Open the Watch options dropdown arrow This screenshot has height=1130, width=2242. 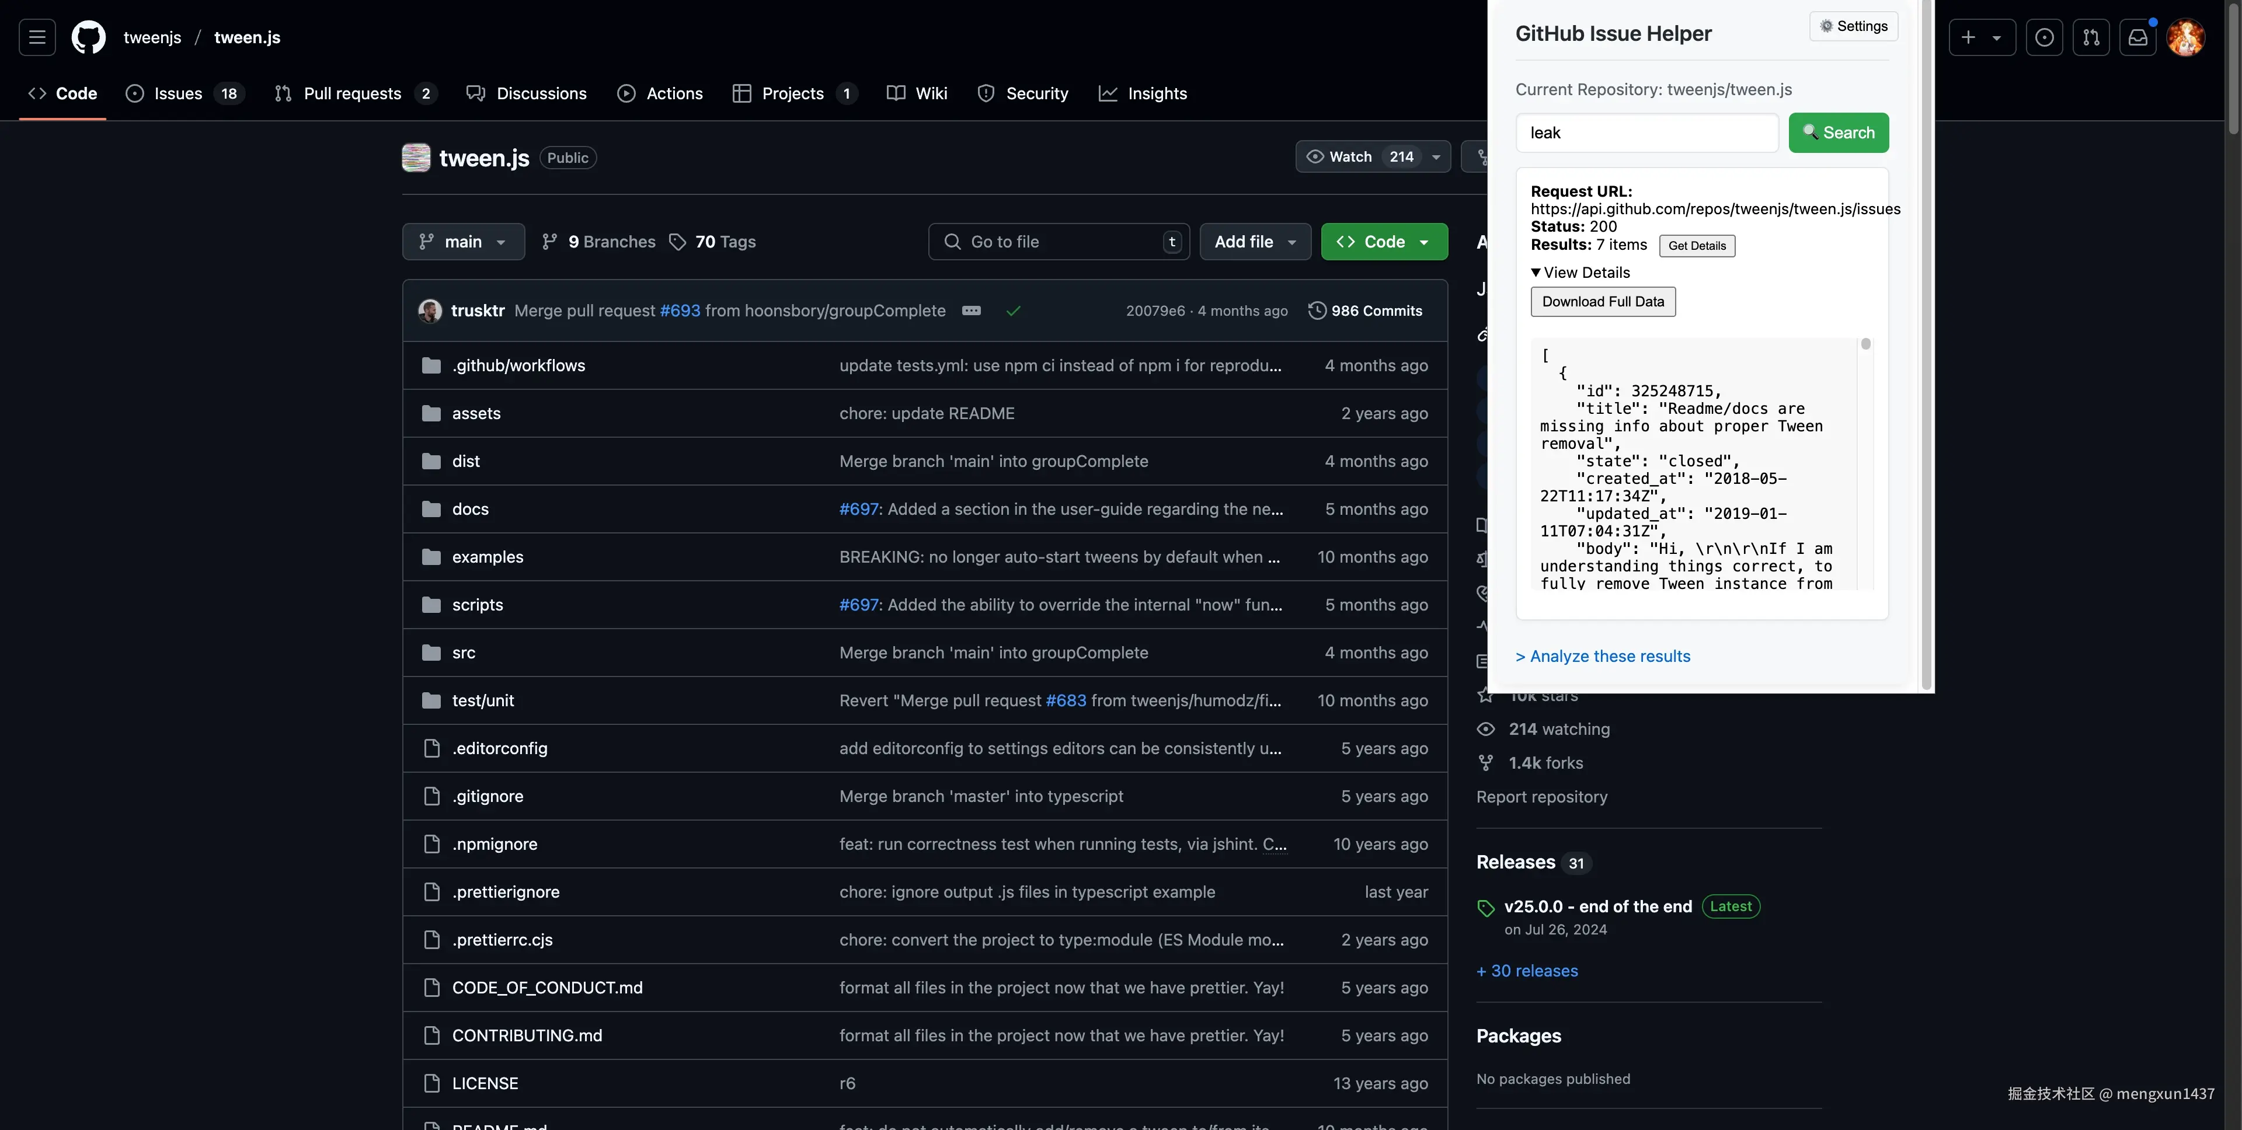pyautogui.click(x=1436, y=156)
